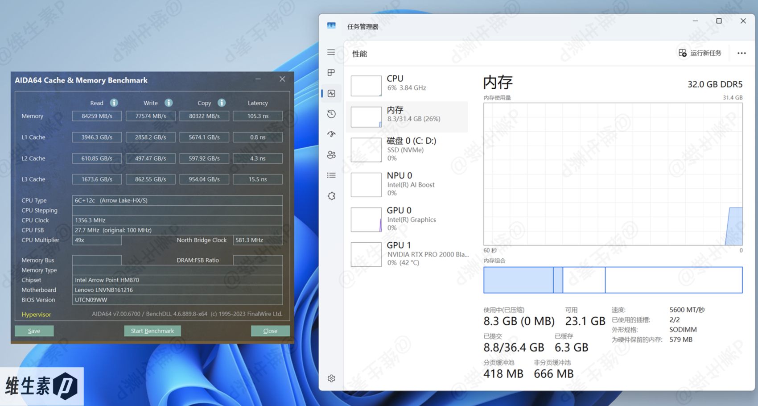Click Start Benchmark in AIDA64
This screenshot has width=758, height=406.
point(152,331)
